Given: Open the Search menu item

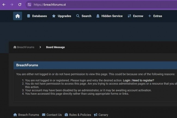Looking at the screenshot, I should (x=87, y=16).
